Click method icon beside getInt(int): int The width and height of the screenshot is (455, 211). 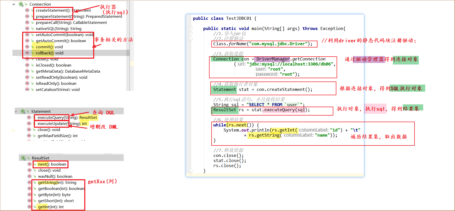pos(30,207)
